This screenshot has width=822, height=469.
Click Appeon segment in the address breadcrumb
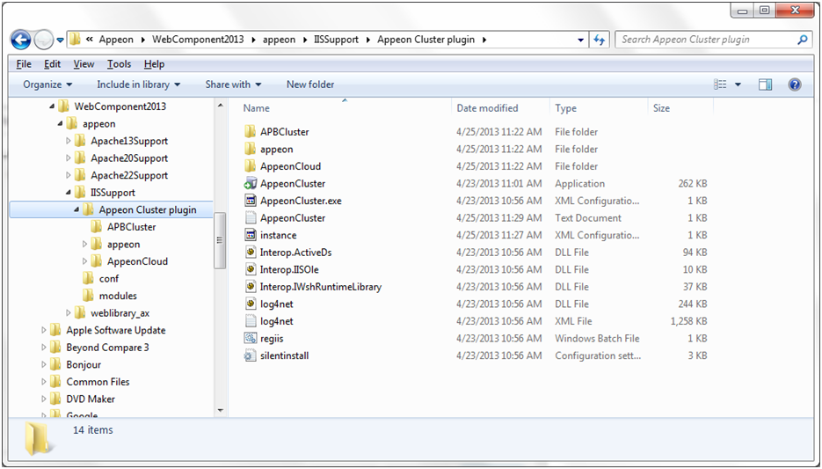coord(116,40)
